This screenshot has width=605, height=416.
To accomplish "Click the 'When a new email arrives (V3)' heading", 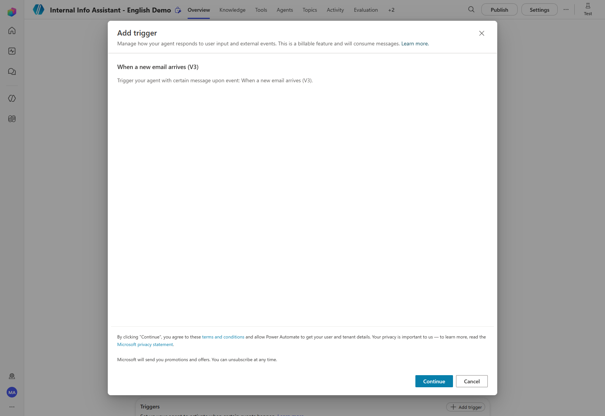I will [x=158, y=67].
